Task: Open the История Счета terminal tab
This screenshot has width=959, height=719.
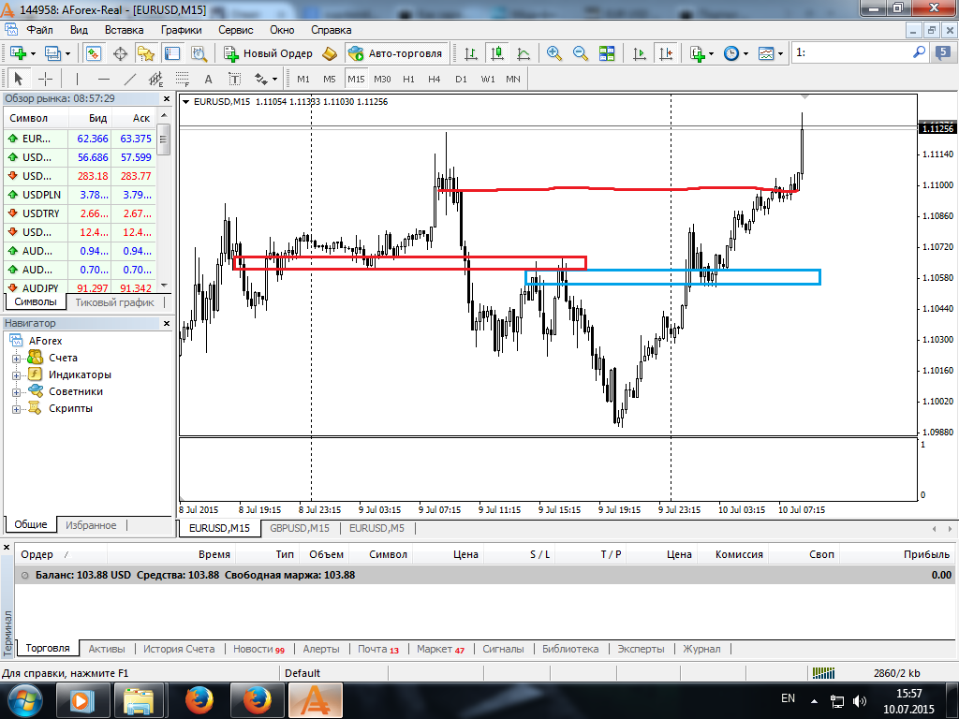Action: click(179, 650)
